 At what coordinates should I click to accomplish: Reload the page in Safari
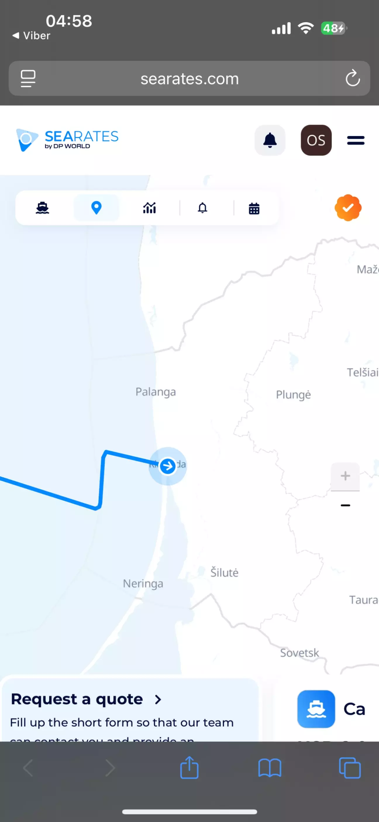352,78
